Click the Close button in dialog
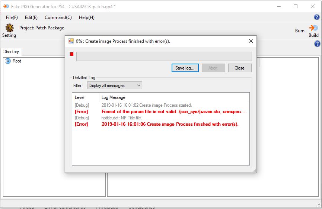322x209 pixels. [x=240, y=68]
